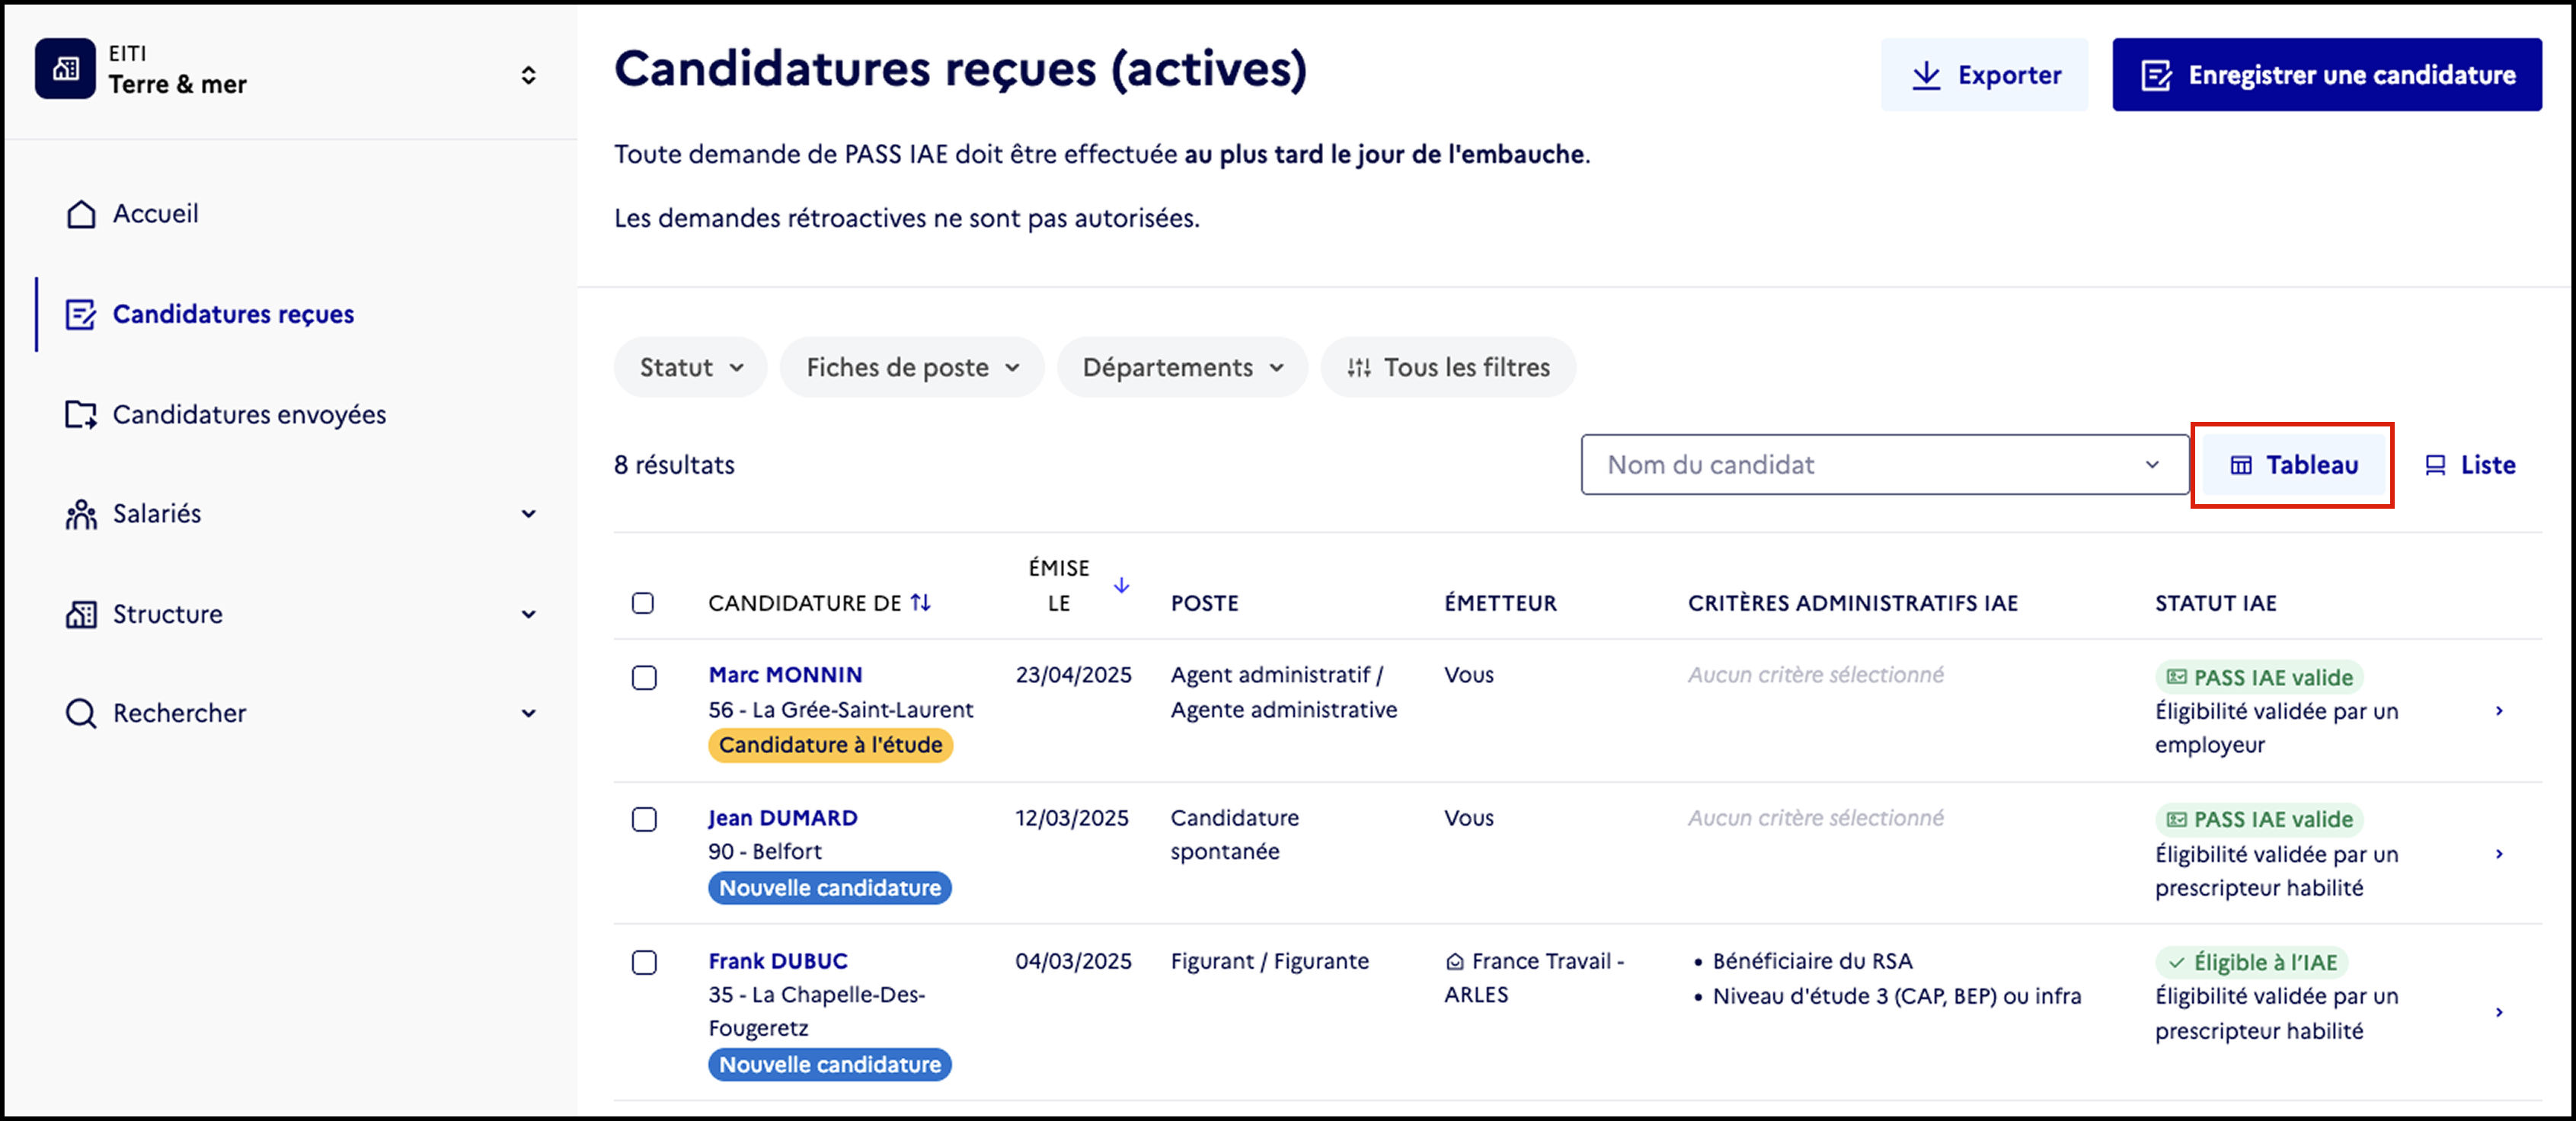The image size is (2576, 1121).
Task: Click date 12/03/2025
Action: tap(1072, 818)
